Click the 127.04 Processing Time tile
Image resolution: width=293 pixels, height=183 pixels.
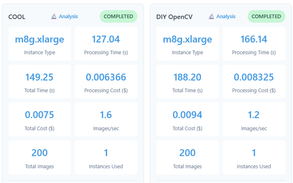pyautogui.click(x=106, y=44)
